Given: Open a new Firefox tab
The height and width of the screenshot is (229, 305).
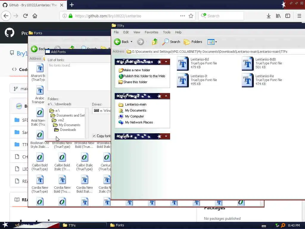Looking at the screenshot, I should click(71, 5).
